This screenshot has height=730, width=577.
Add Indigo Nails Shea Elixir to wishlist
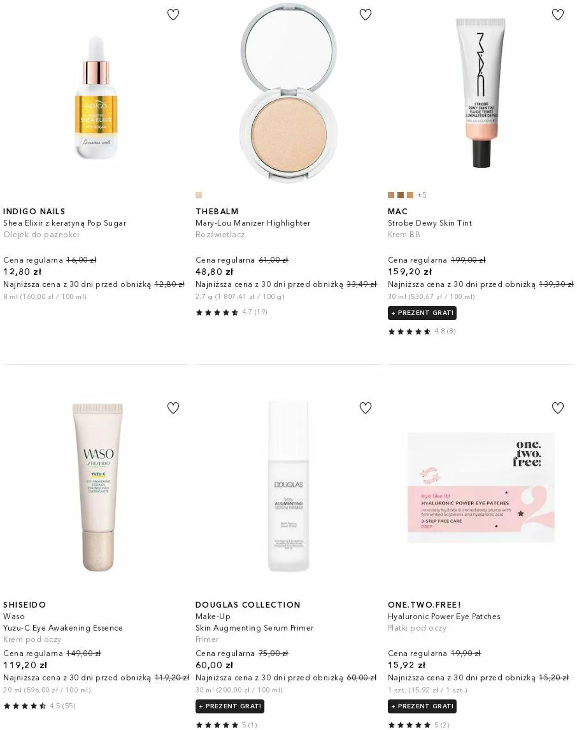coord(173,15)
